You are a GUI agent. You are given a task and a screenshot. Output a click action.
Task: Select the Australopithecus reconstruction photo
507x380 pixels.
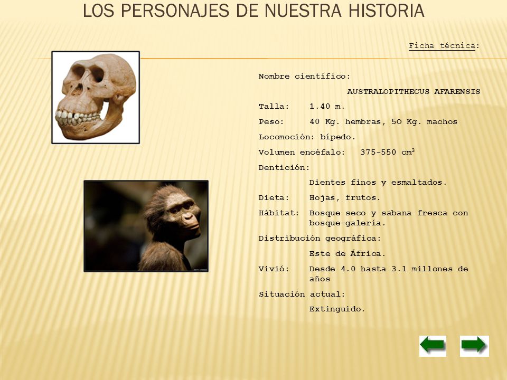[146, 226]
